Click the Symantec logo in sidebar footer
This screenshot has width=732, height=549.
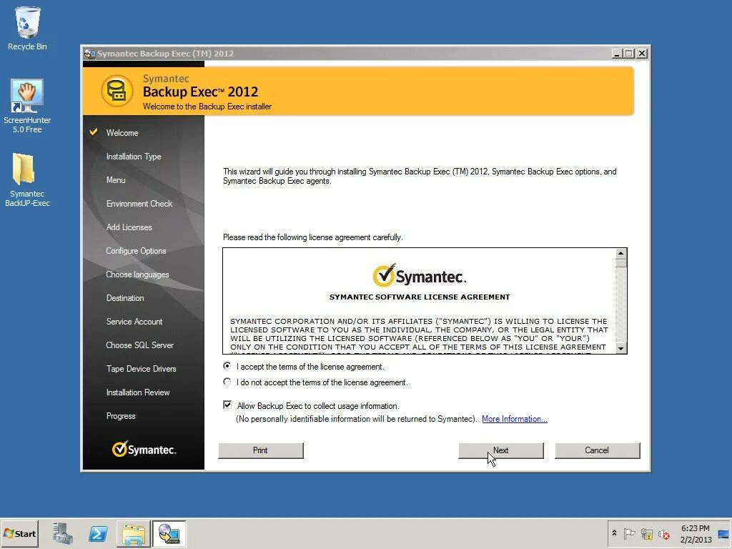[x=144, y=449]
